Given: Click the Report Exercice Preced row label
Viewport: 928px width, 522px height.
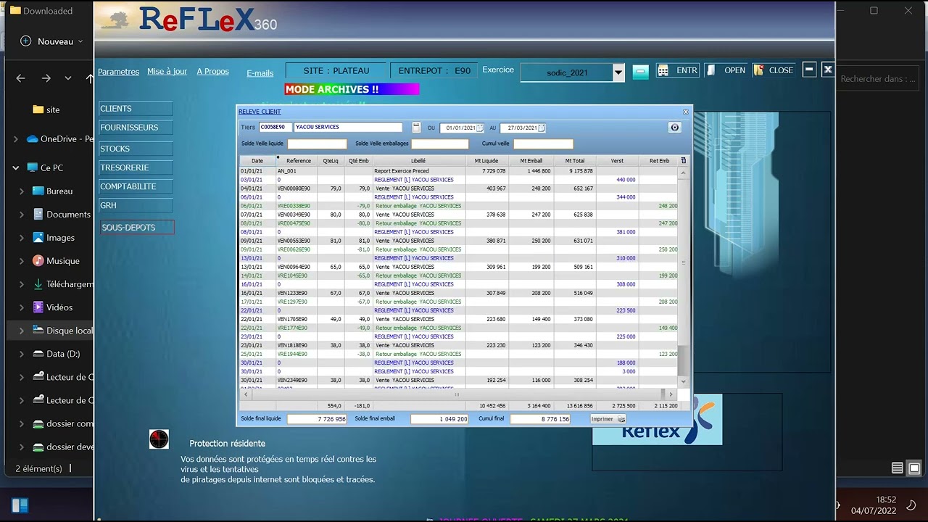Looking at the screenshot, I should tap(402, 171).
